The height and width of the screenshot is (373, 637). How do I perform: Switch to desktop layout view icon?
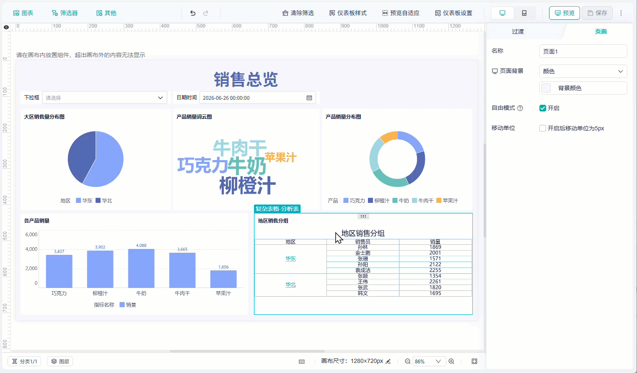pyautogui.click(x=502, y=13)
